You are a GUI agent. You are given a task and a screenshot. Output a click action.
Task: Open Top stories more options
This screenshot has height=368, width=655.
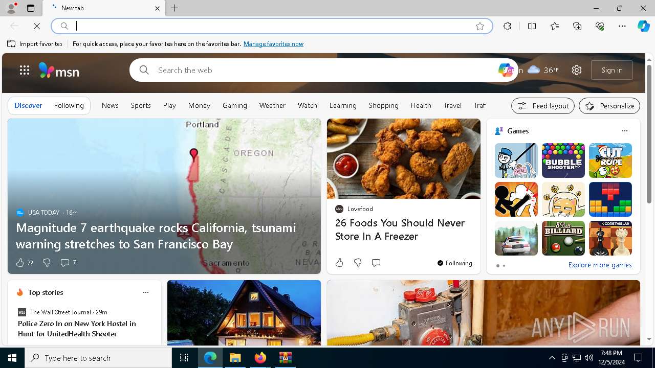tap(146, 292)
